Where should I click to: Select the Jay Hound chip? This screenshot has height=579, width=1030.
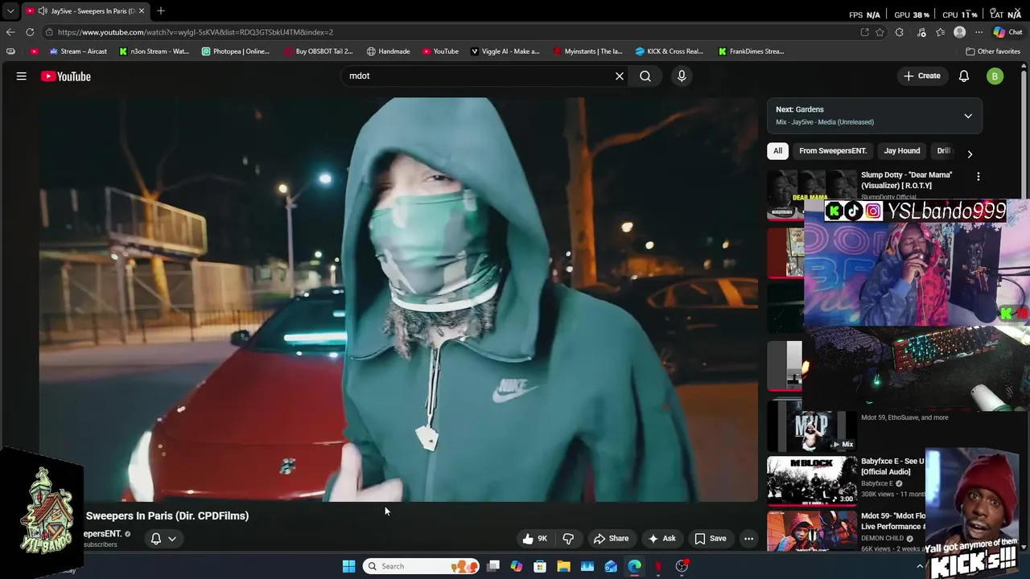(901, 150)
